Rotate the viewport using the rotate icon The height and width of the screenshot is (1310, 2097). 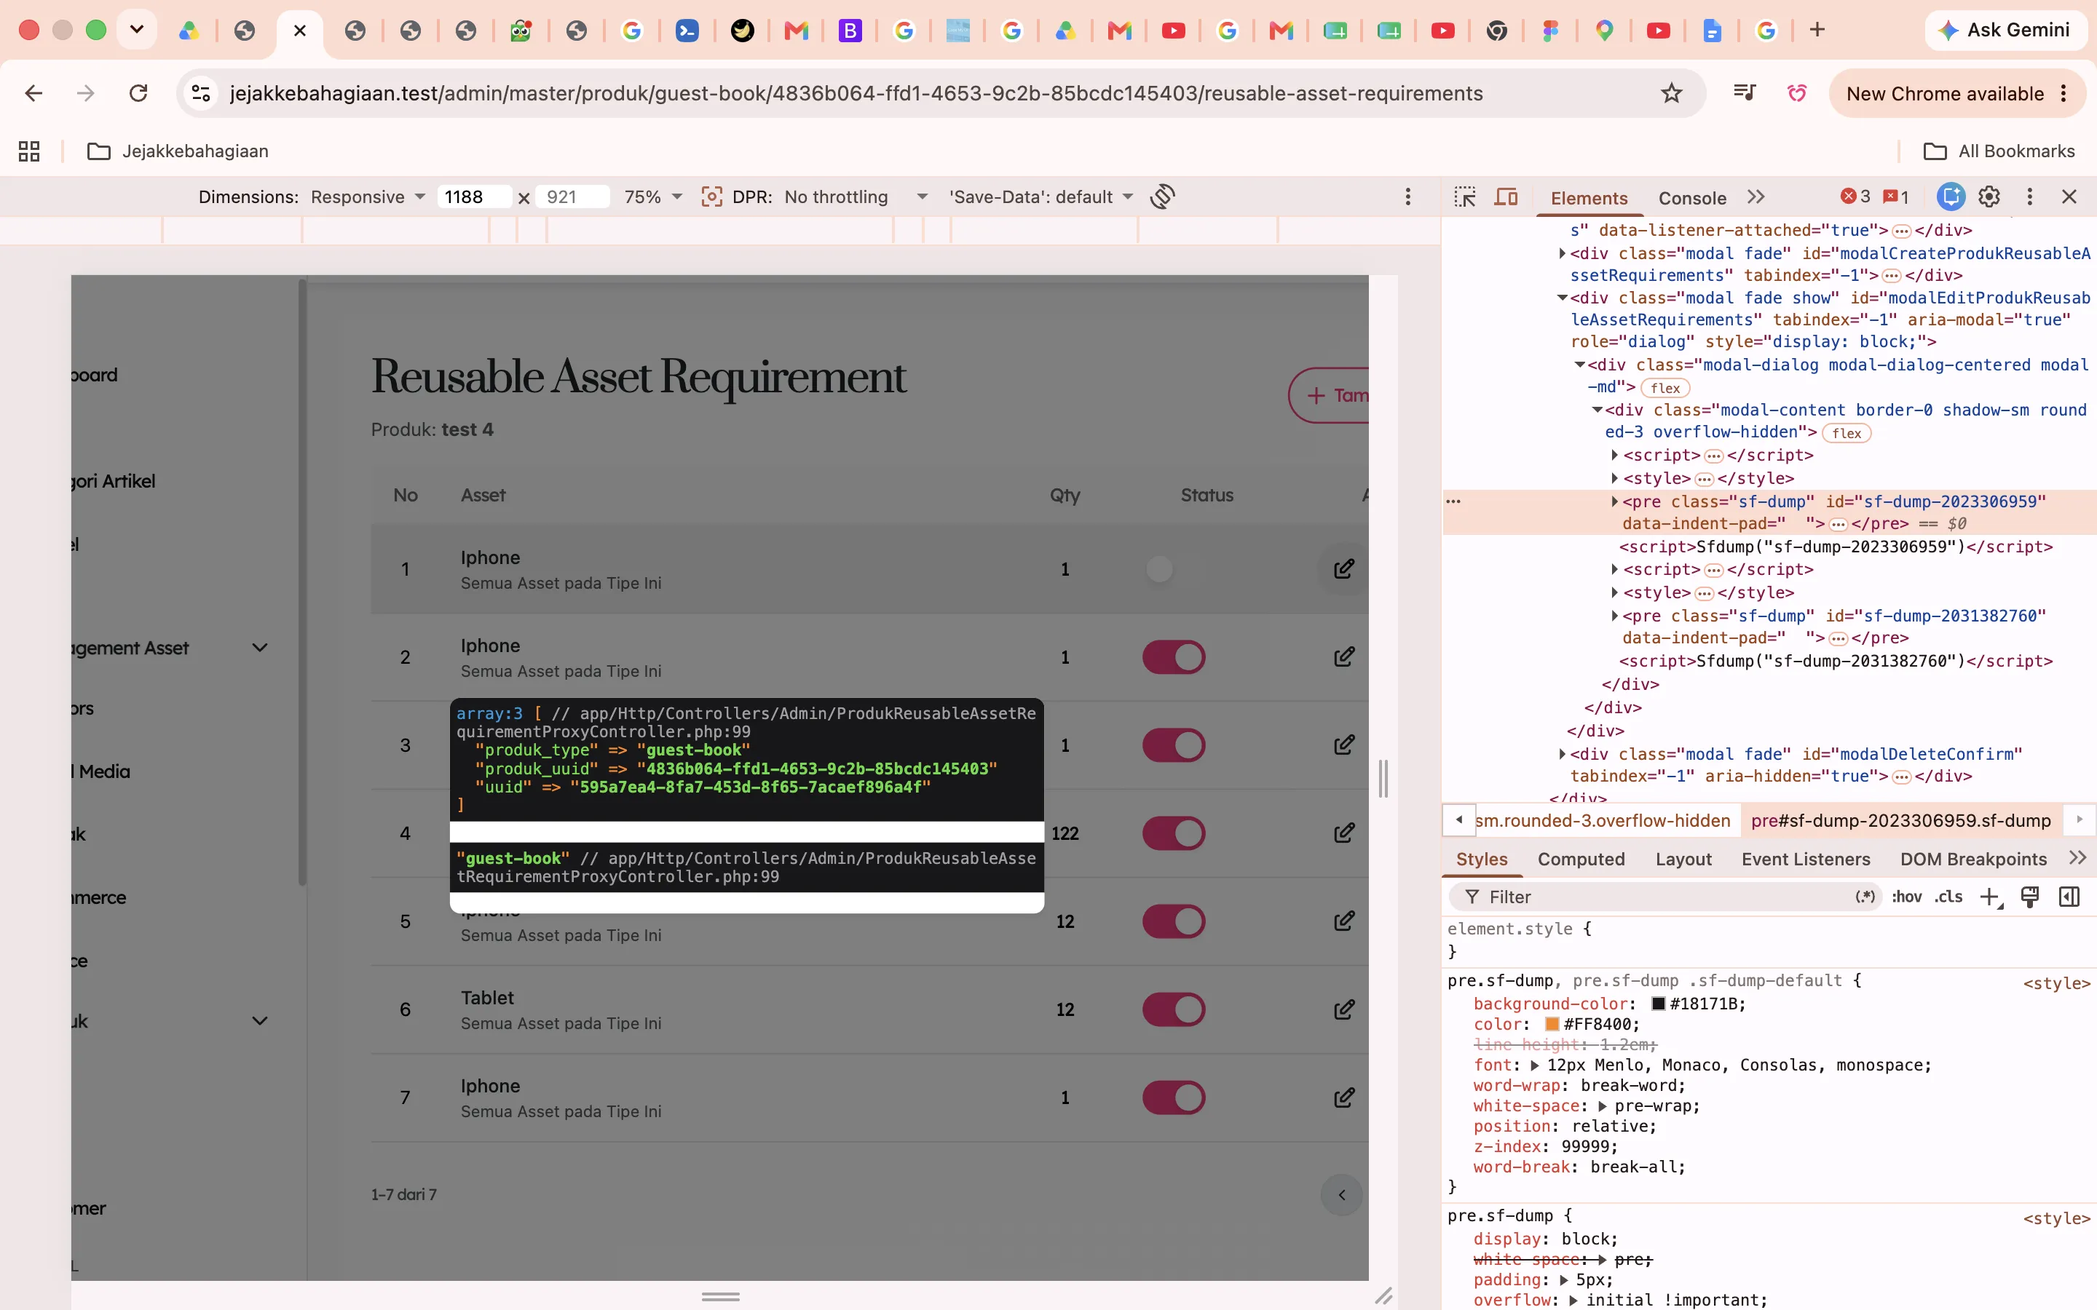tap(1163, 196)
